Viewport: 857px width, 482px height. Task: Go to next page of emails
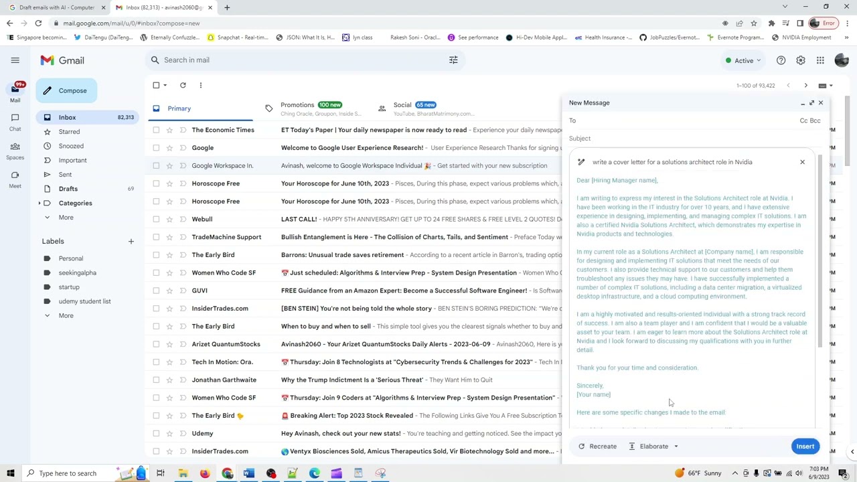(x=805, y=86)
